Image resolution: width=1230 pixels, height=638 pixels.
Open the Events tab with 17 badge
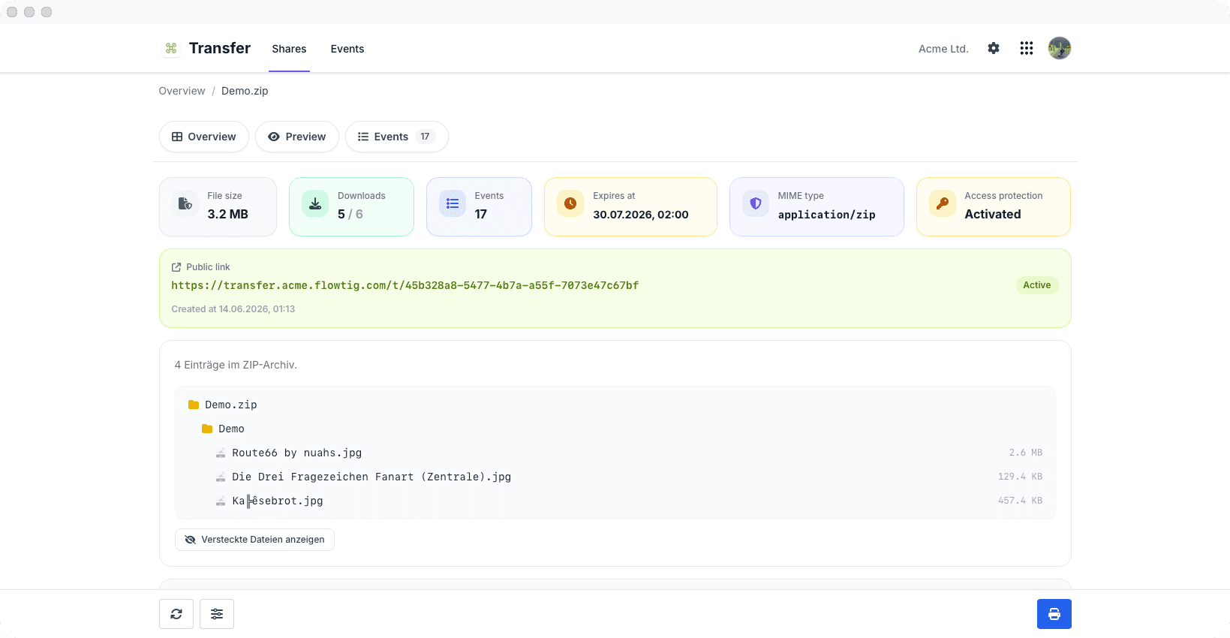click(397, 137)
